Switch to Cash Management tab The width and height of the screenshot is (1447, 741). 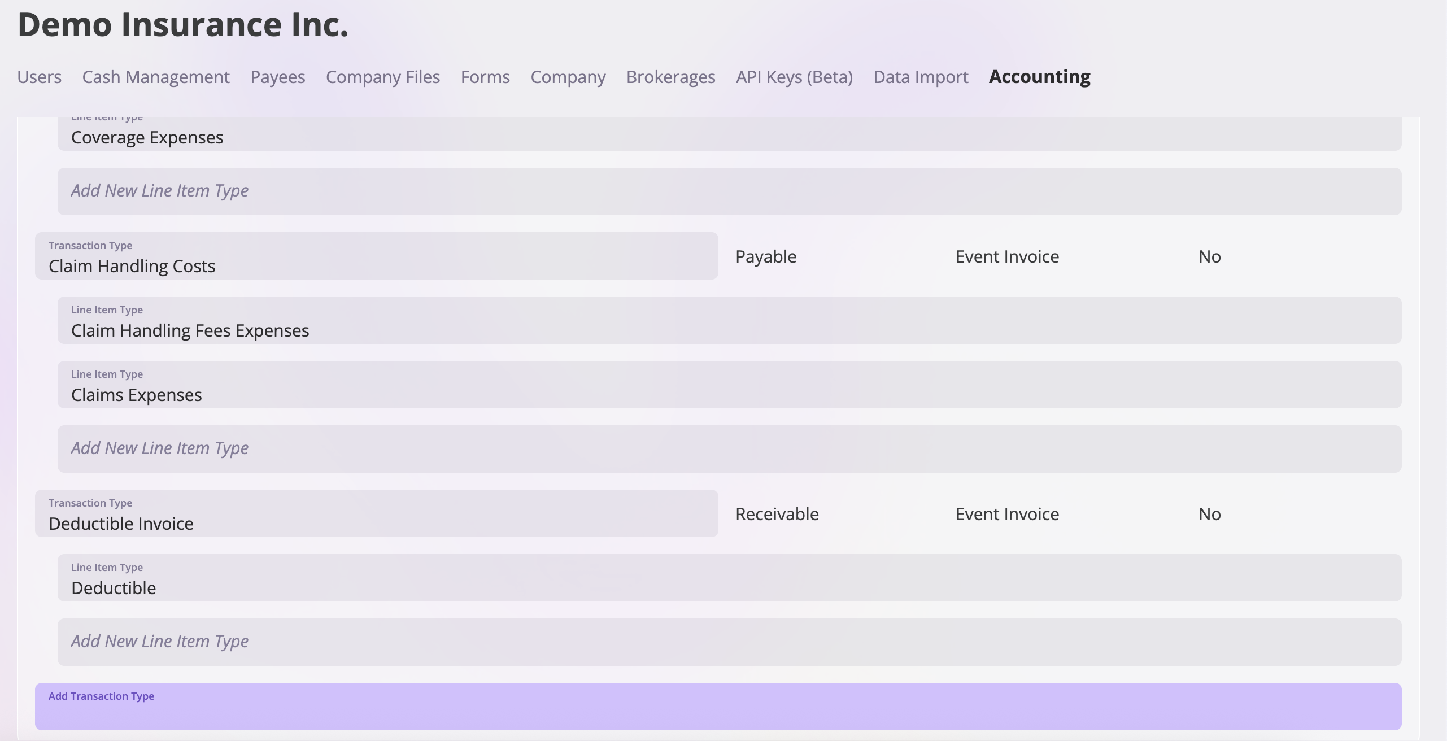click(x=156, y=77)
